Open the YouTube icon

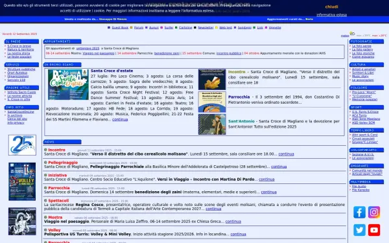pyautogui.click(x=374, y=230)
